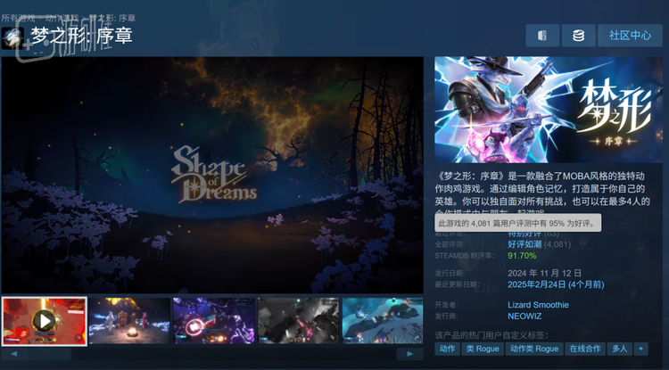Viewport: 669px width, 370px height.
Task: Click the database stack icon button
Action: [578, 36]
